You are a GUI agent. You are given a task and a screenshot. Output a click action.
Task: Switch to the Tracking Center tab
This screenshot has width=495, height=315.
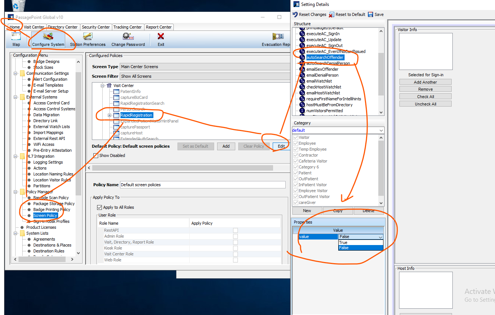[x=127, y=27]
